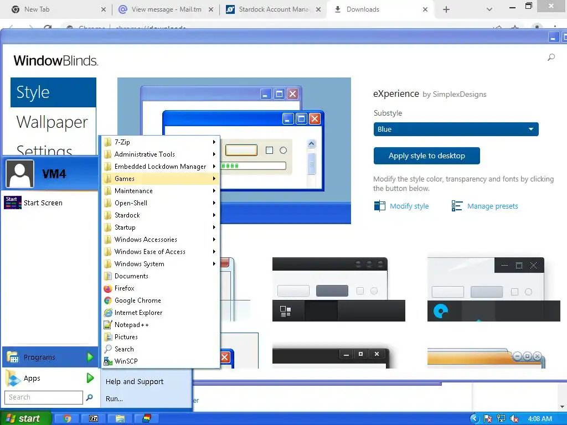Click the WinSCP icon
The image size is (567, 425).
[108, 361]
